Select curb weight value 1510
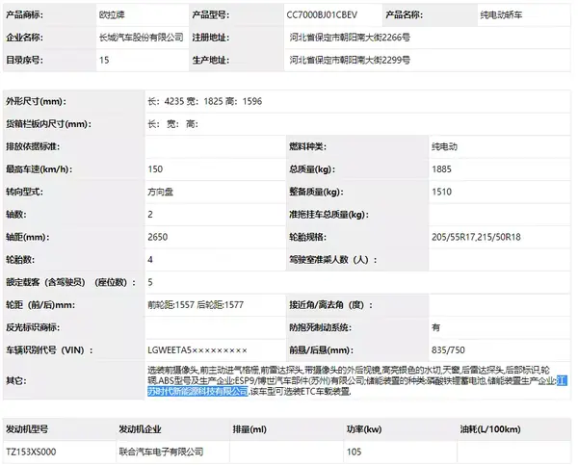Viewport: 578px width, 465px height. [441, 192]
